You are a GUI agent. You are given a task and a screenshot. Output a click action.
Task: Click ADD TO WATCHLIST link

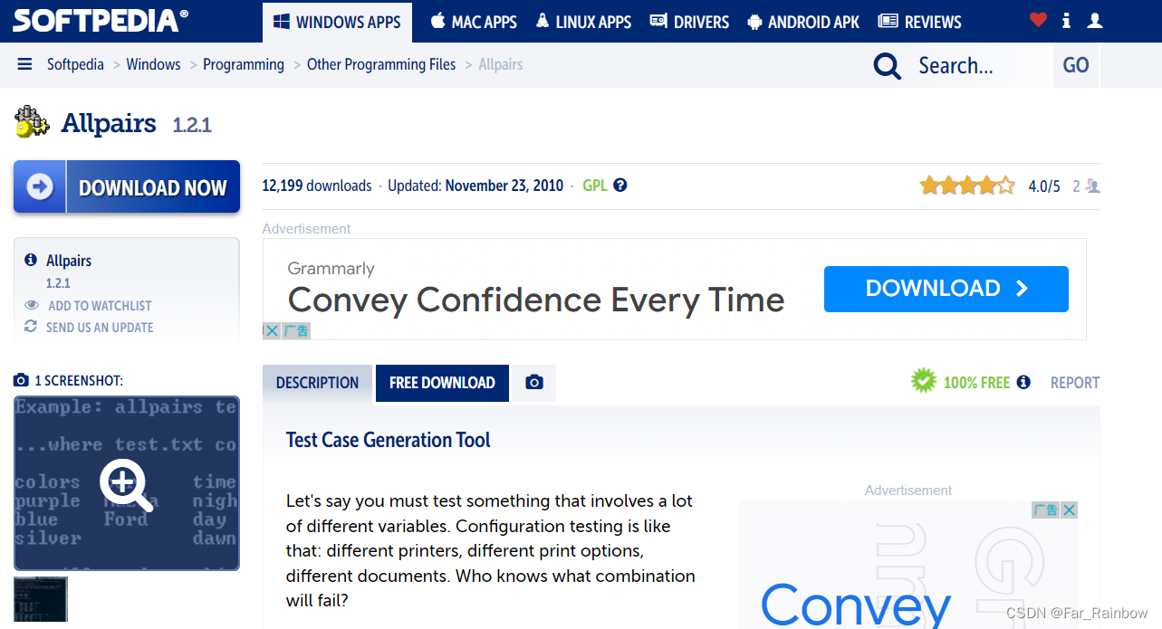[x=100, y=306]
